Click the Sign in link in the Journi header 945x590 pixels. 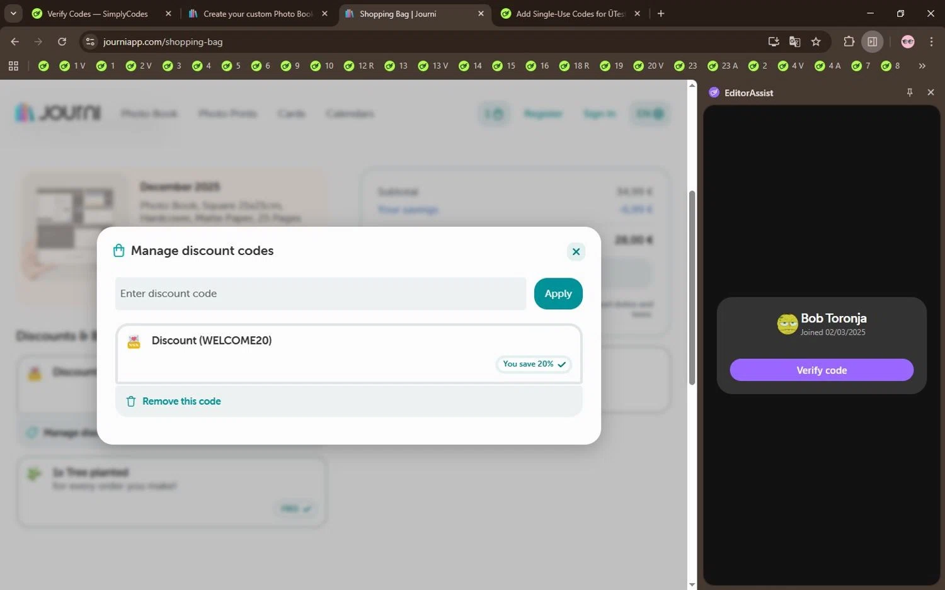pos(599,113)
